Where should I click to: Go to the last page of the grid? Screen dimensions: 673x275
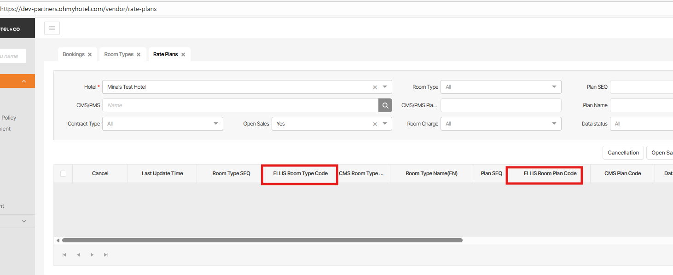click(106, 255)
